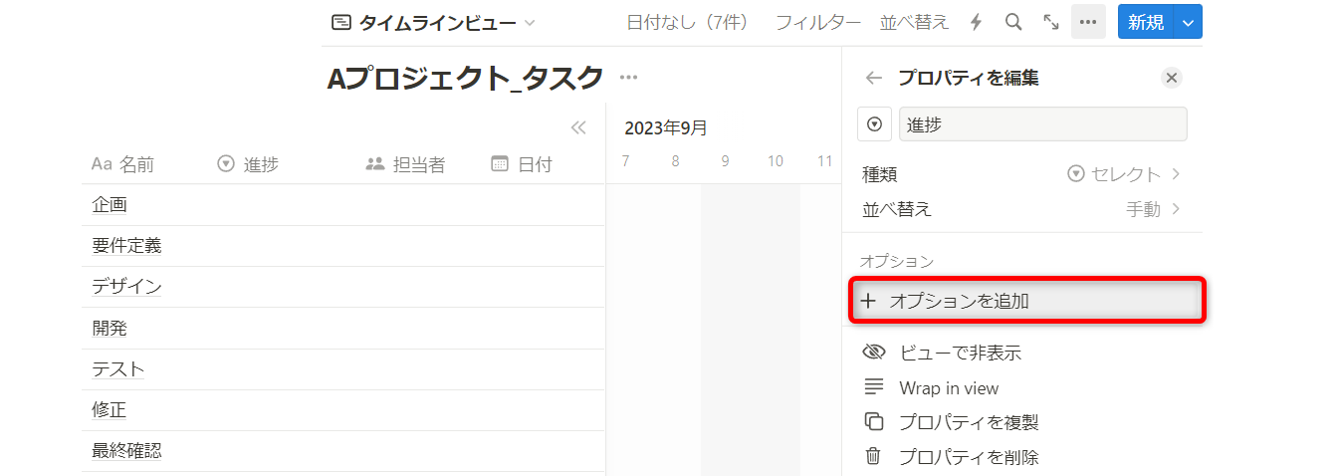Select プロパティを削除 menu item
Image resolution: width=1338 pixels, height=476 pixels.
coord(968,457)
